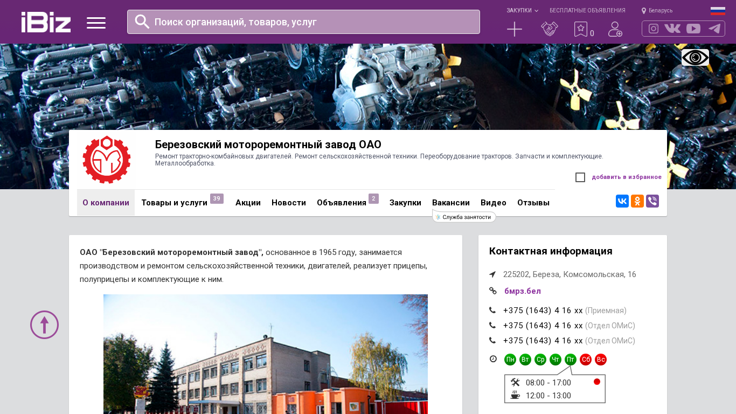Click the search magnifier icon

pos(142,22)
